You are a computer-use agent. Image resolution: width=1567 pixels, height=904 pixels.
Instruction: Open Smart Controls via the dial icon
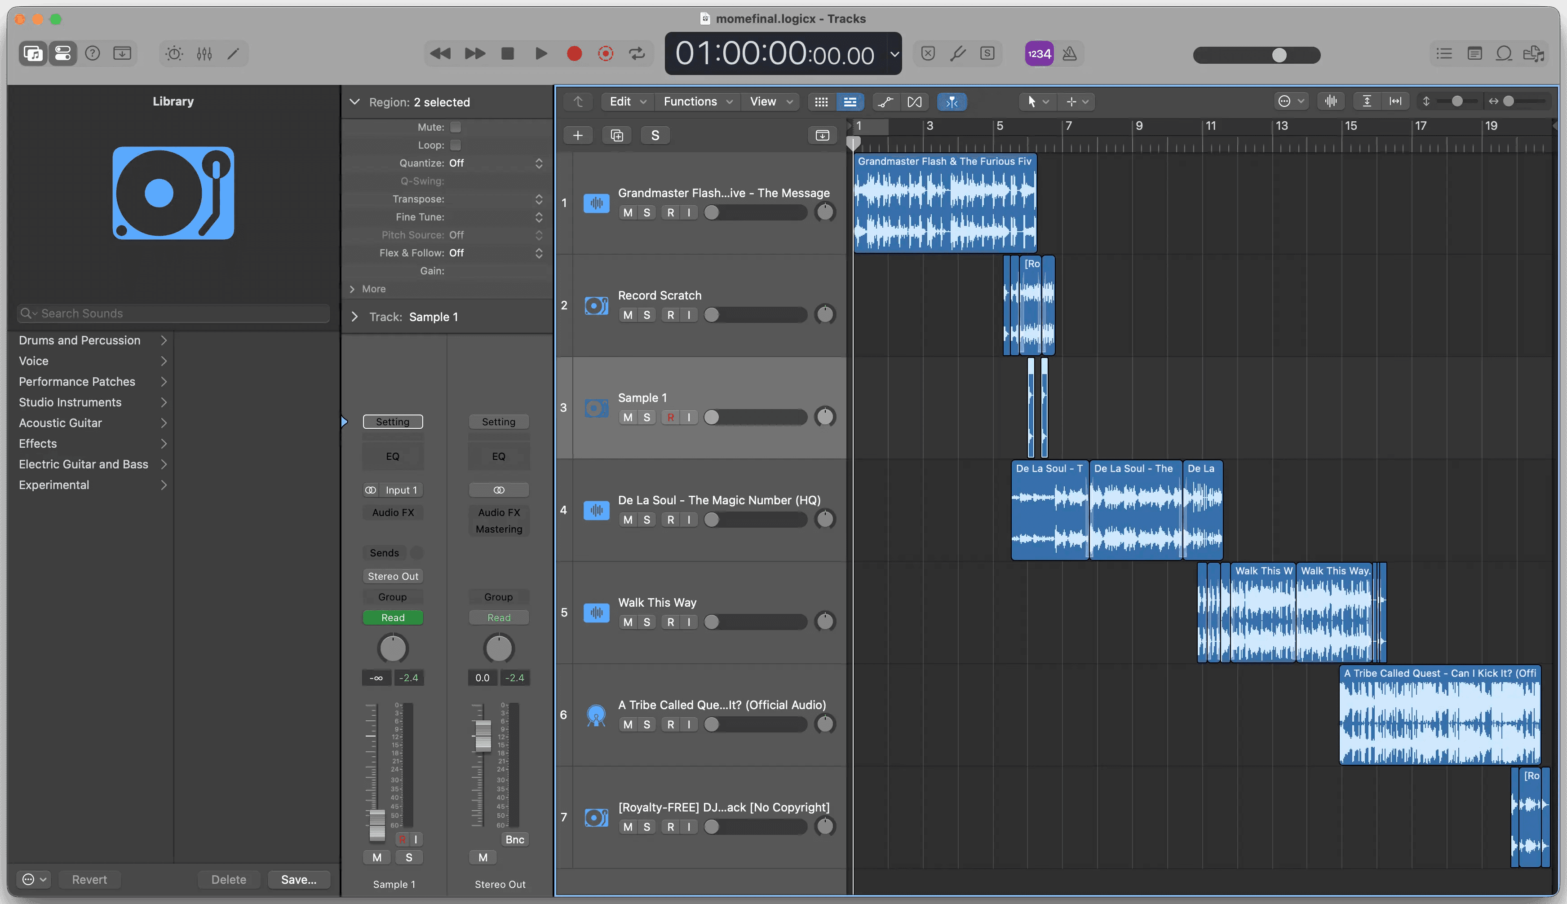[174, 54]
